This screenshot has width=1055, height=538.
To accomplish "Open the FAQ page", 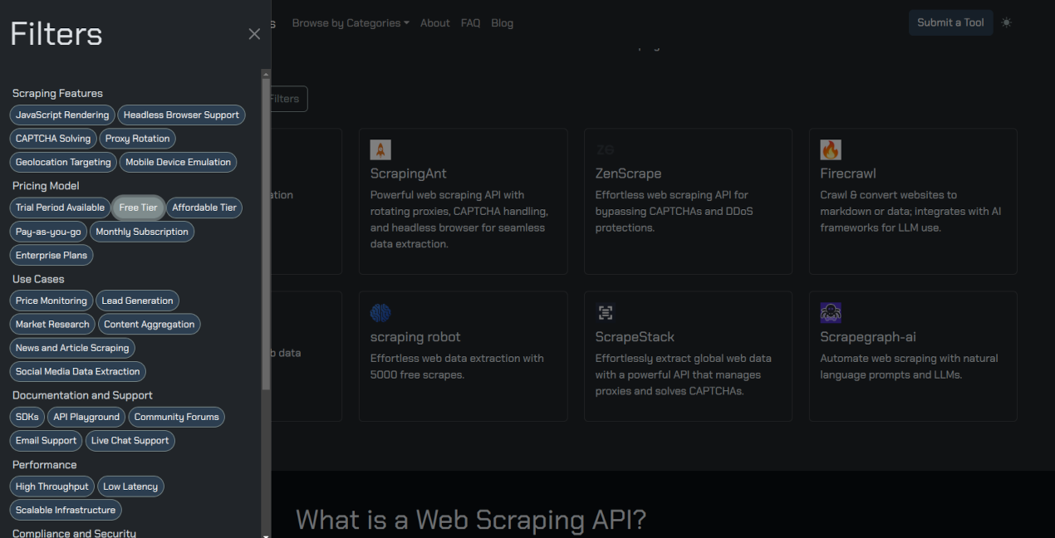I will click(470, 23).
